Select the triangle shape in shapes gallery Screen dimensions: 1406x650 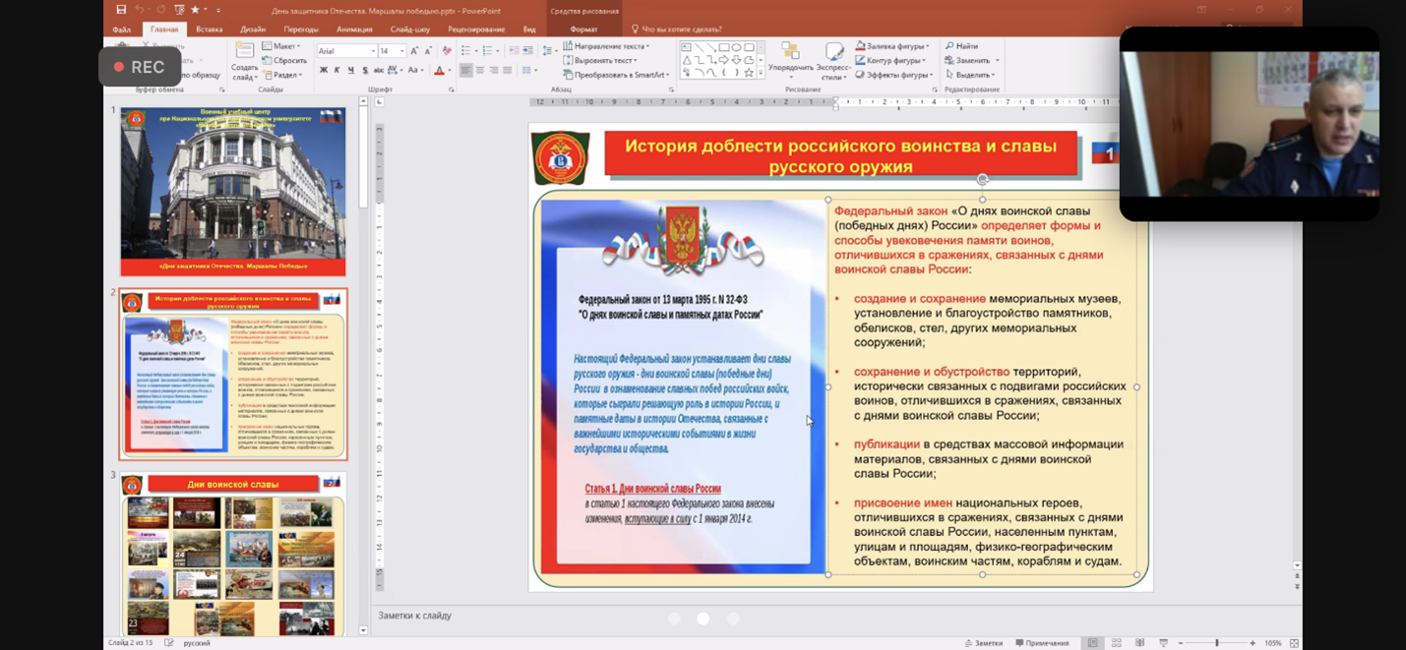[x=687, y=60]
